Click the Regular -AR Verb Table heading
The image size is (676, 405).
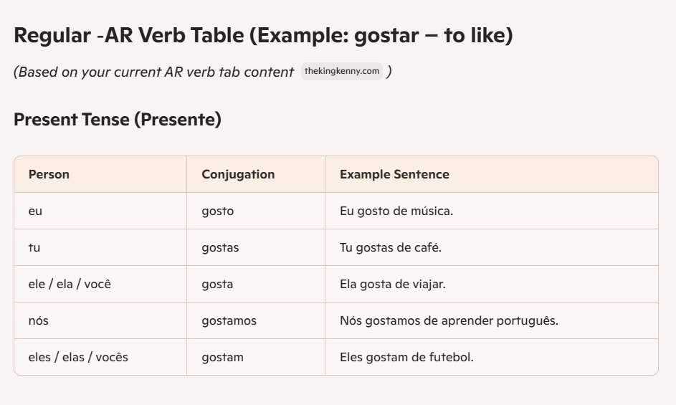263,35
